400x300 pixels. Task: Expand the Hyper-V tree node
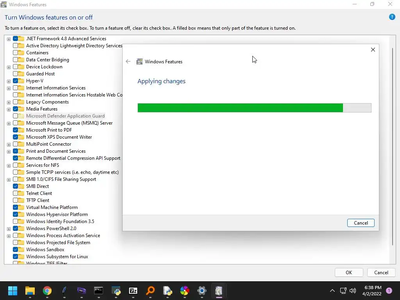pyautogui.click(x=9, y=81)
